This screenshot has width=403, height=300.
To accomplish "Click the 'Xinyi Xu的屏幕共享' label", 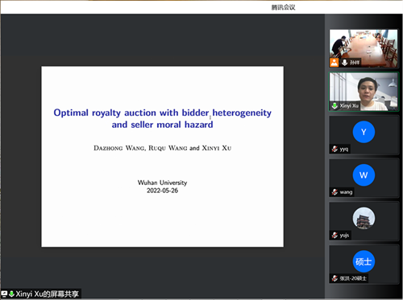I will point(47,294).
